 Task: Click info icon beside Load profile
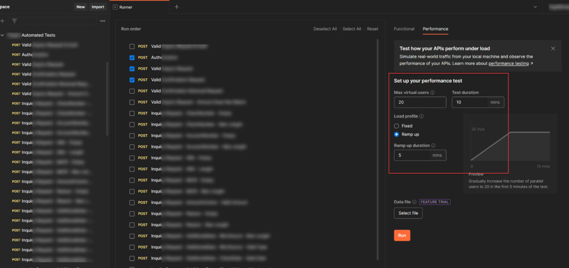pyautogui.click(x=422, y=117)
